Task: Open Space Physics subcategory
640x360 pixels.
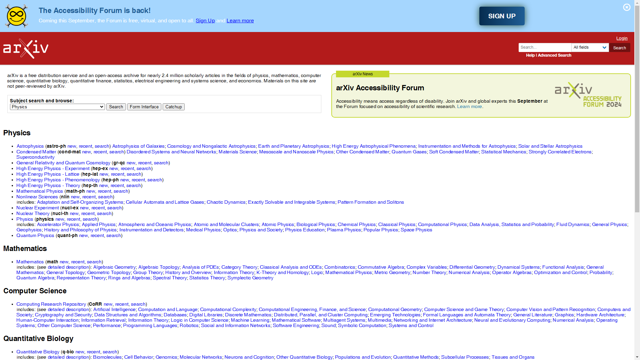Action: point(416,230)
